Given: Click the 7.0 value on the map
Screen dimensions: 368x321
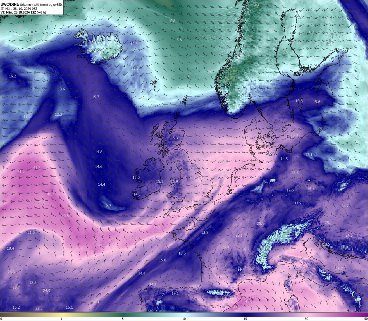Looking at the screenshot, I should (x=172, y=20).
